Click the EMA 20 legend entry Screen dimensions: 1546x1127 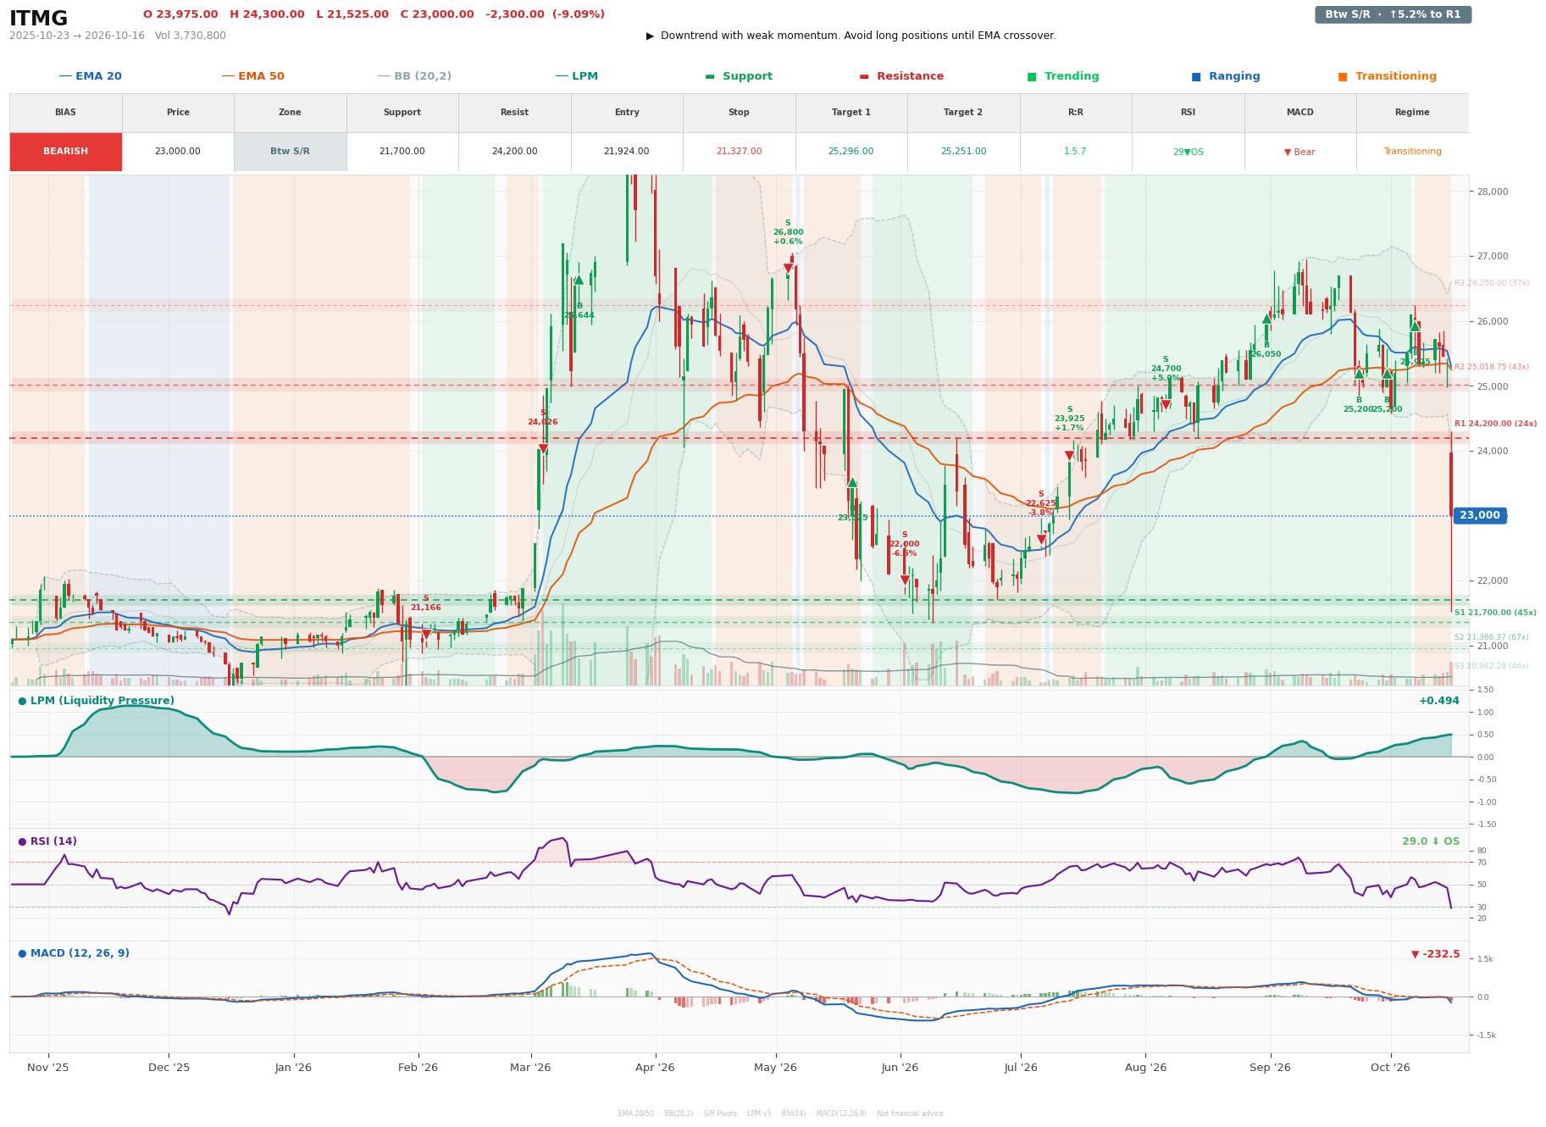click(x=90, y=76)
